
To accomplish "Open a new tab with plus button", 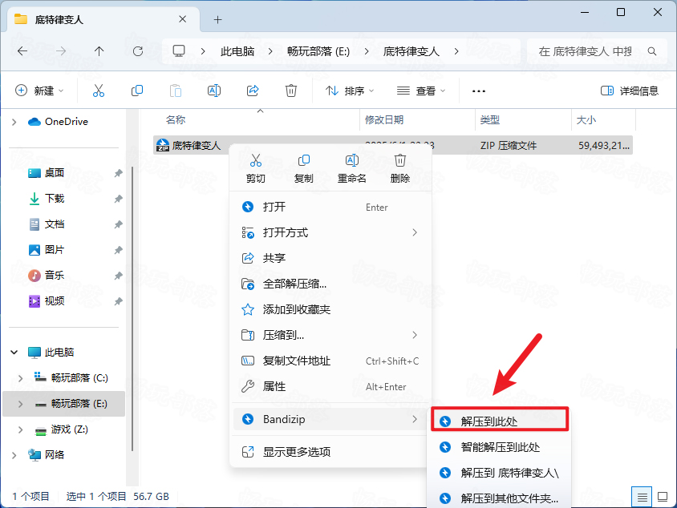I will click(x=217, y=19).
